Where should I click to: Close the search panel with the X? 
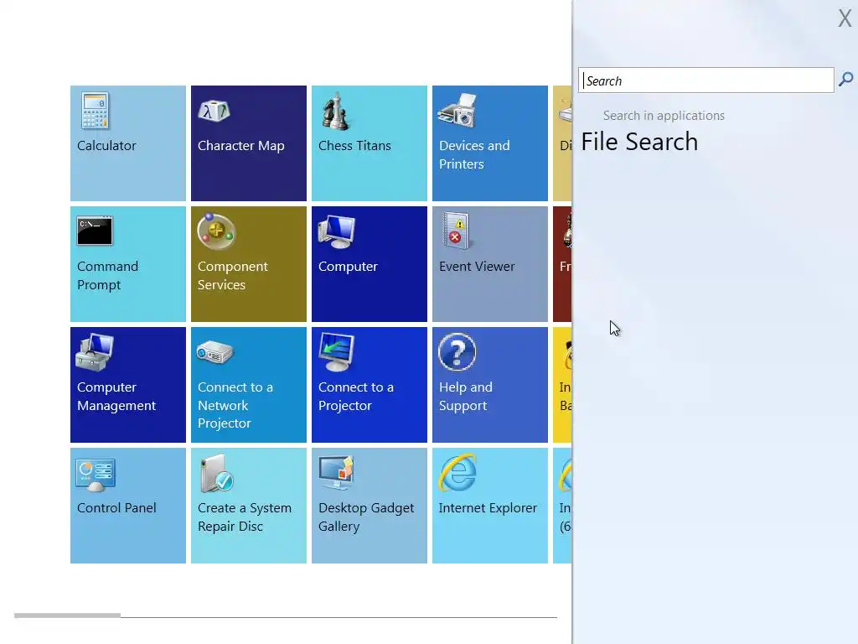pyautogui.click(x=845, y=18)
